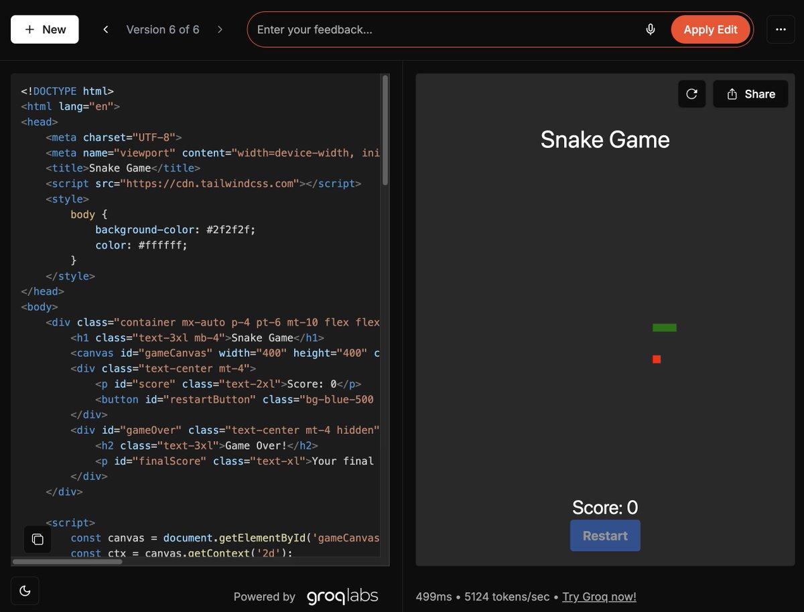Image resolution: width=804 pixels, height=612 pixels.
Task: Click the horizontal scrollbar of the code panel
Action: [x=68, y=561]
